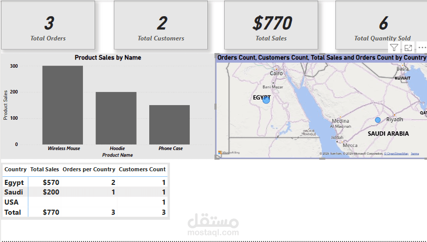Screen dimensions: 427x242
Task: Sort by Orders per Country column header
Action: point(89,169)
